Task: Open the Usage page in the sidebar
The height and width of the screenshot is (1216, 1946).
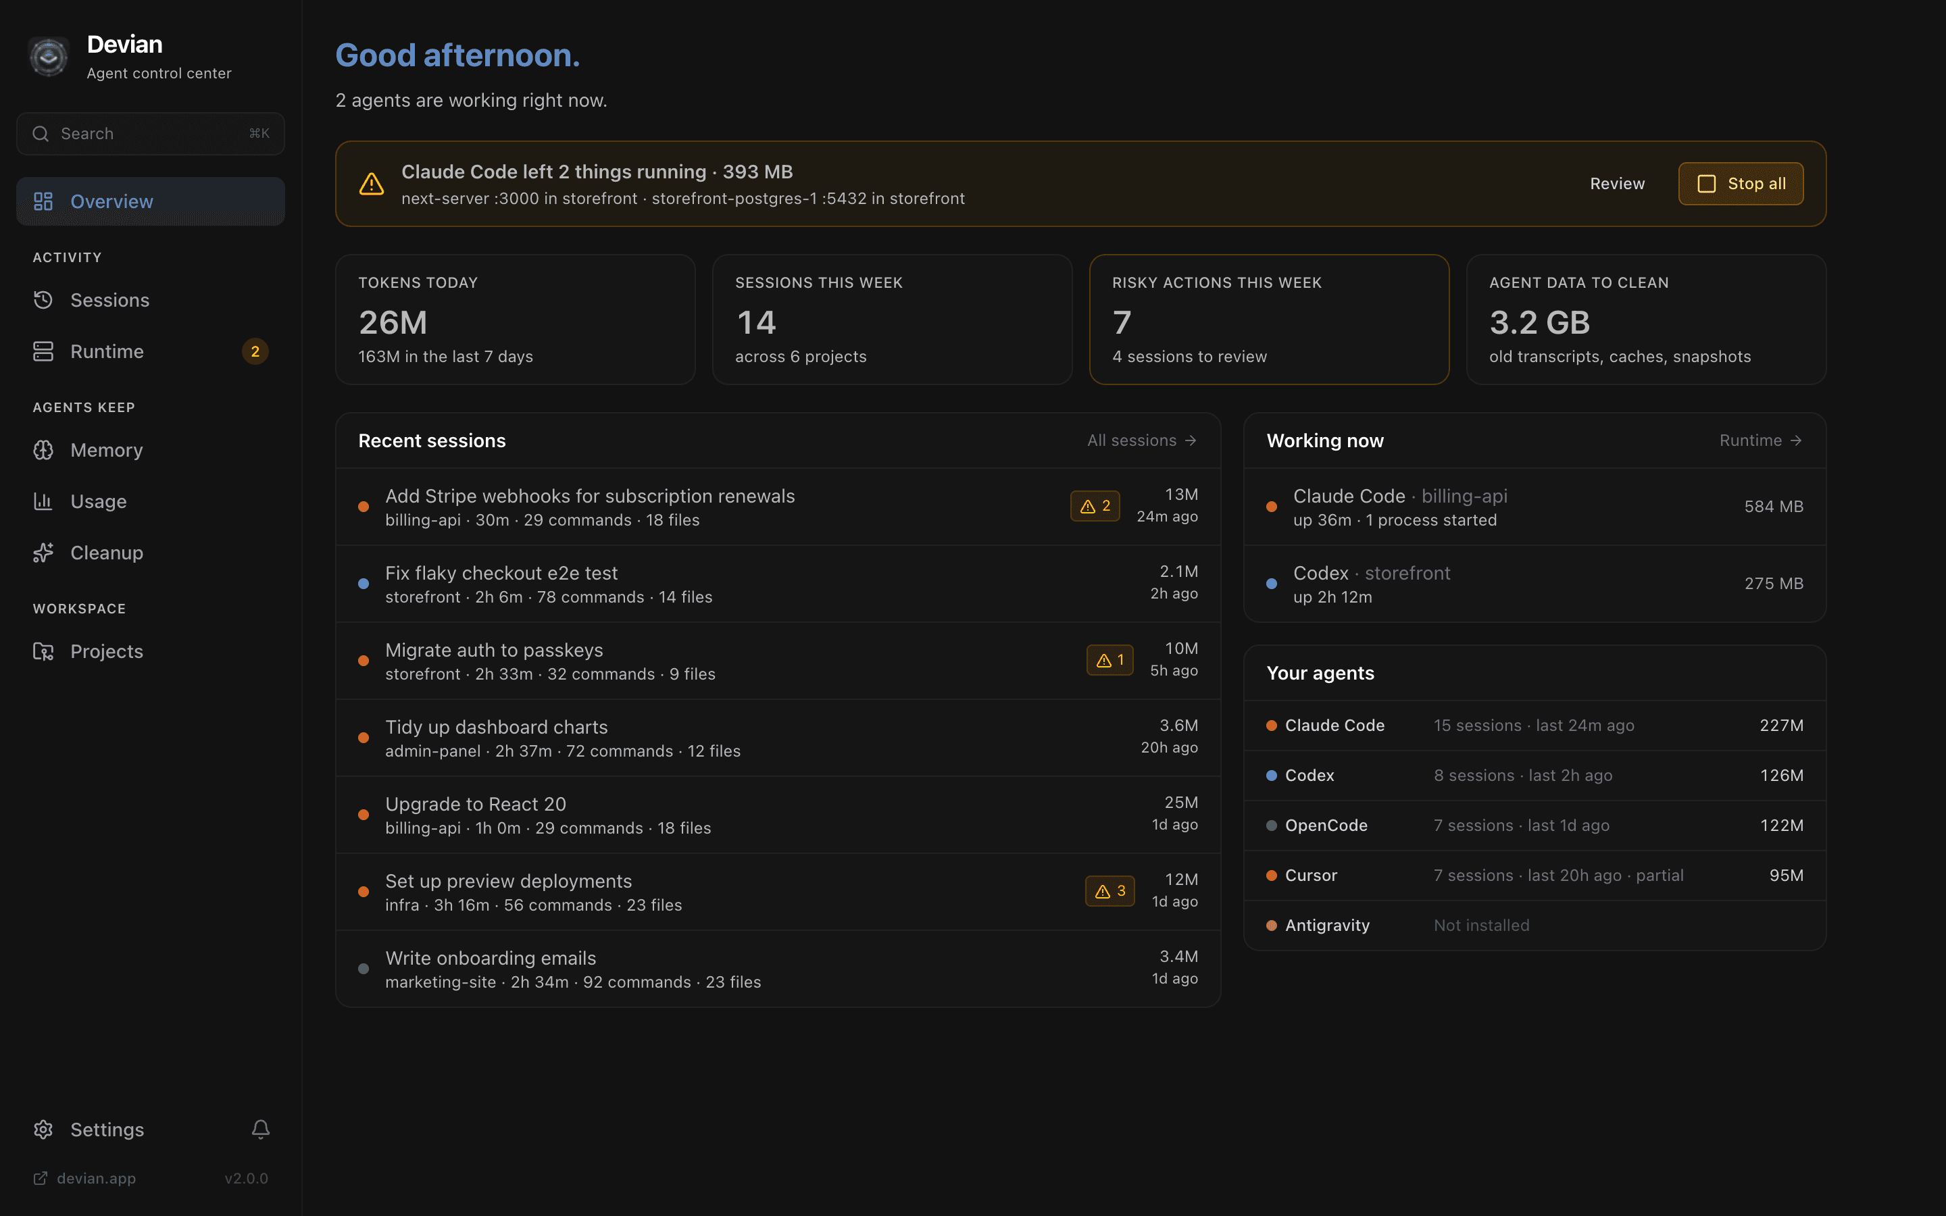Action: [x=151, y=502]
